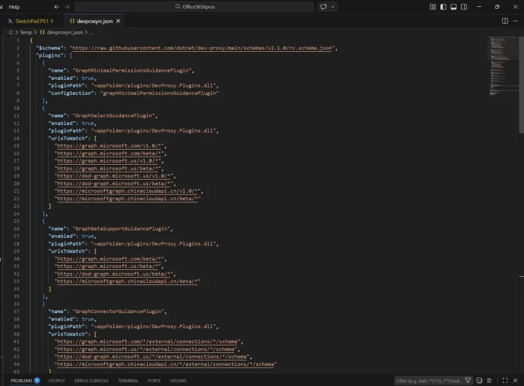The height and width of the screenshot is (386, 524).
Task: Click the split editor right icon
Action: pos(505,21)
